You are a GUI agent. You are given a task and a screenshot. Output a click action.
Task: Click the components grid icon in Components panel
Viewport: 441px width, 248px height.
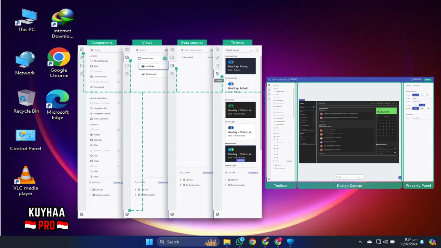click(x=82, y=49)
